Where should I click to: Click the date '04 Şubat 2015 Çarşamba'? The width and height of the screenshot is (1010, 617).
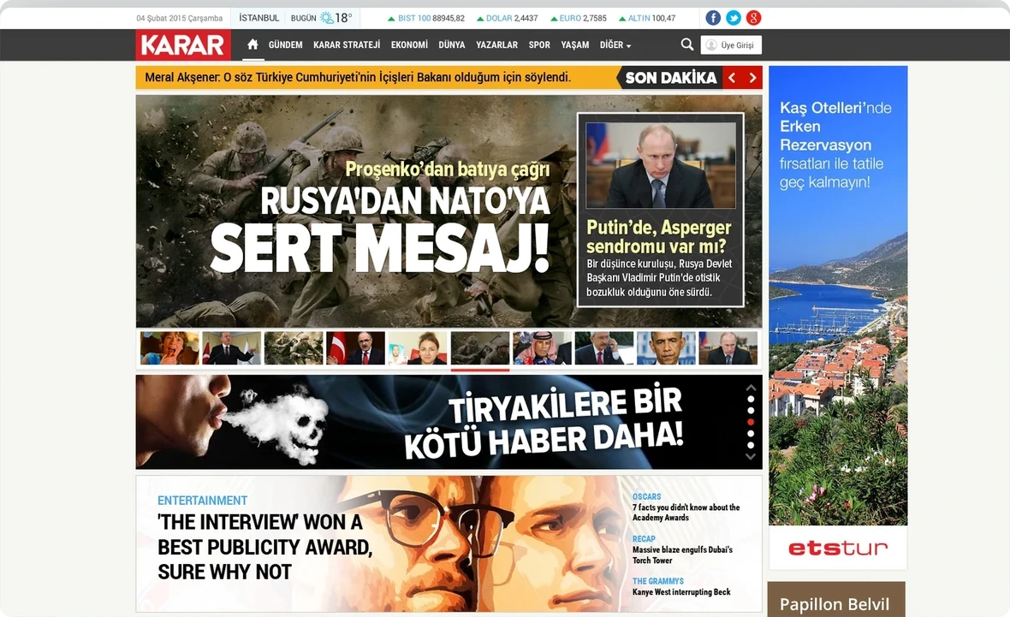(179, 18)
